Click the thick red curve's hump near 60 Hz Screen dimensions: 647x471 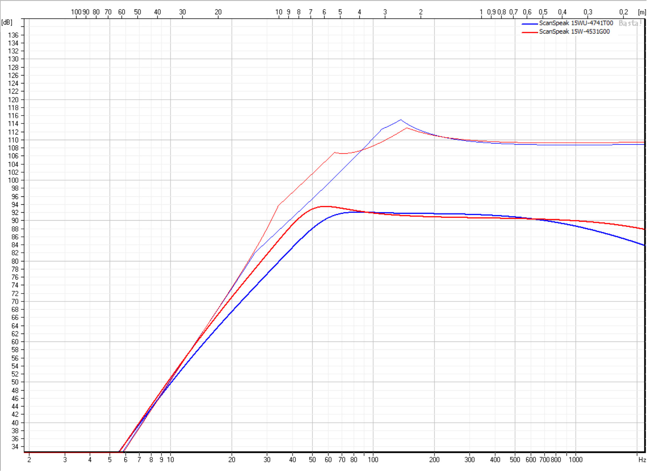[325, 207]
